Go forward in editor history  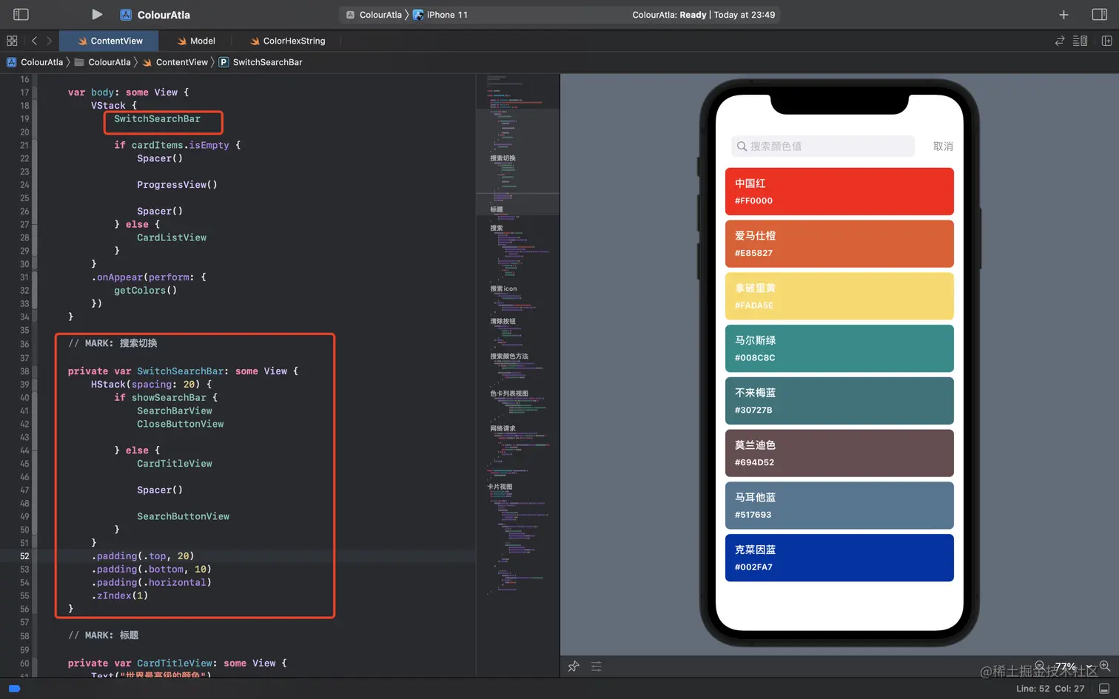[x=49, y=41]
